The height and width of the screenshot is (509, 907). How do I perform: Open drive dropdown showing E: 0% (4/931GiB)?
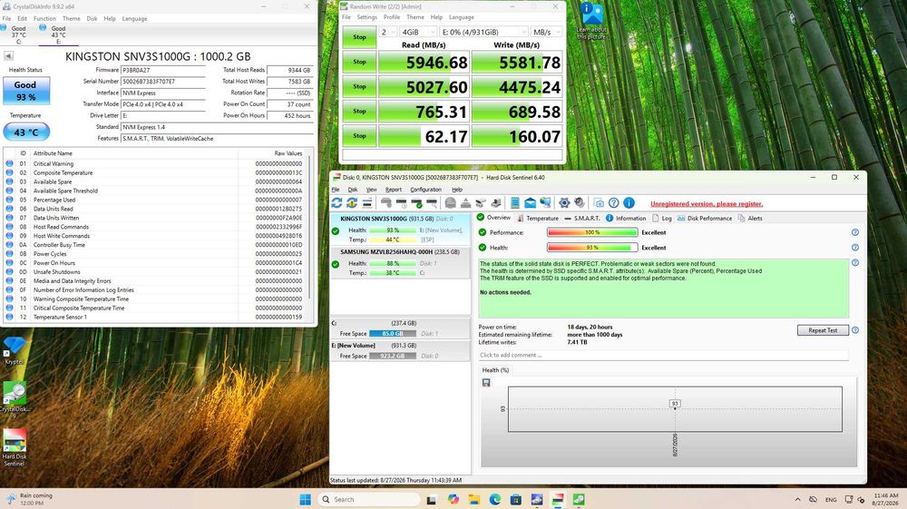point(484,33)
